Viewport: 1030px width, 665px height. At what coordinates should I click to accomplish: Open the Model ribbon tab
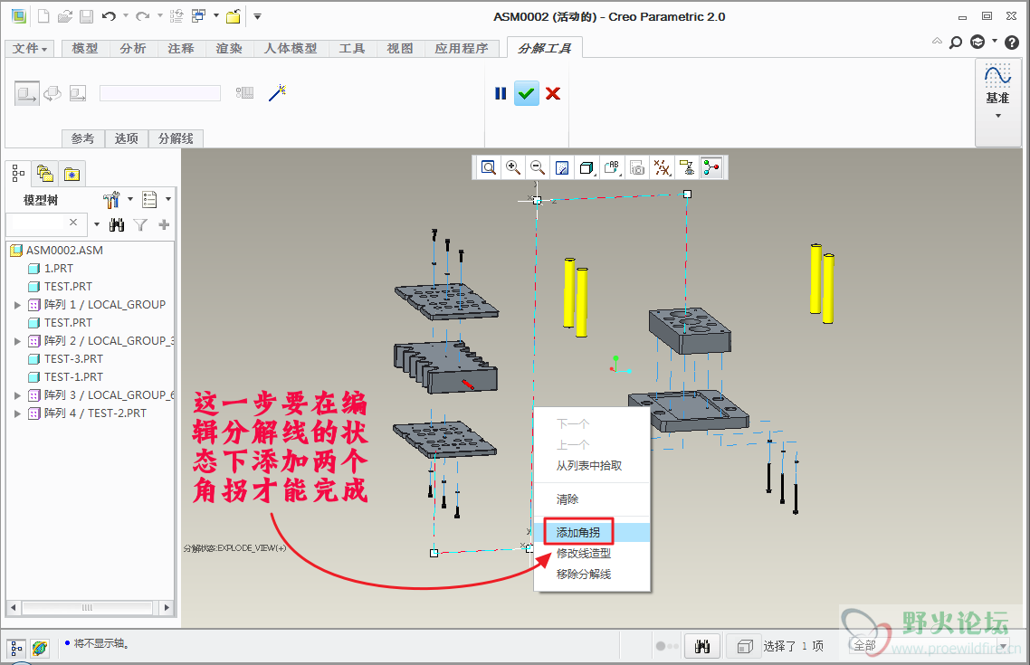(85, 49)
